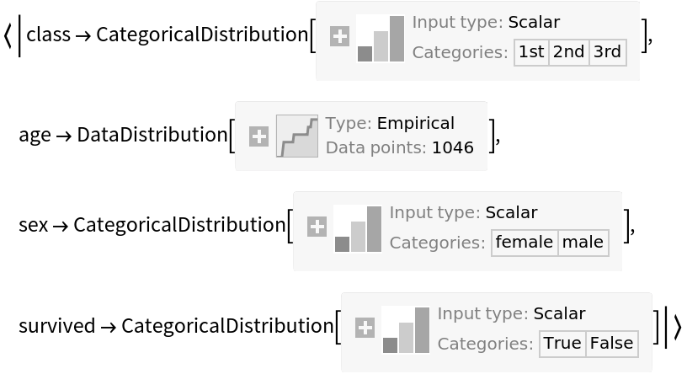Click the Type: Empirical label
Viewport: 687px width, 374px height.
(390, 123)
